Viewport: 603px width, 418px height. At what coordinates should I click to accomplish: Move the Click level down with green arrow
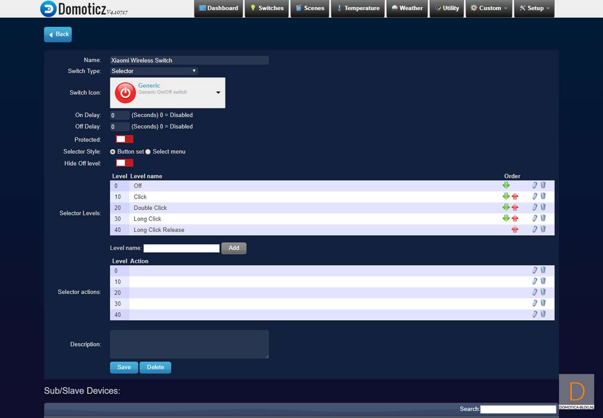[x=506, y=196]
